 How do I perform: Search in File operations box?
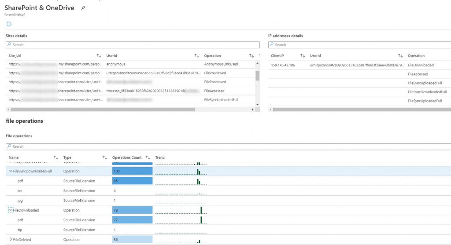tap(229, 146)
